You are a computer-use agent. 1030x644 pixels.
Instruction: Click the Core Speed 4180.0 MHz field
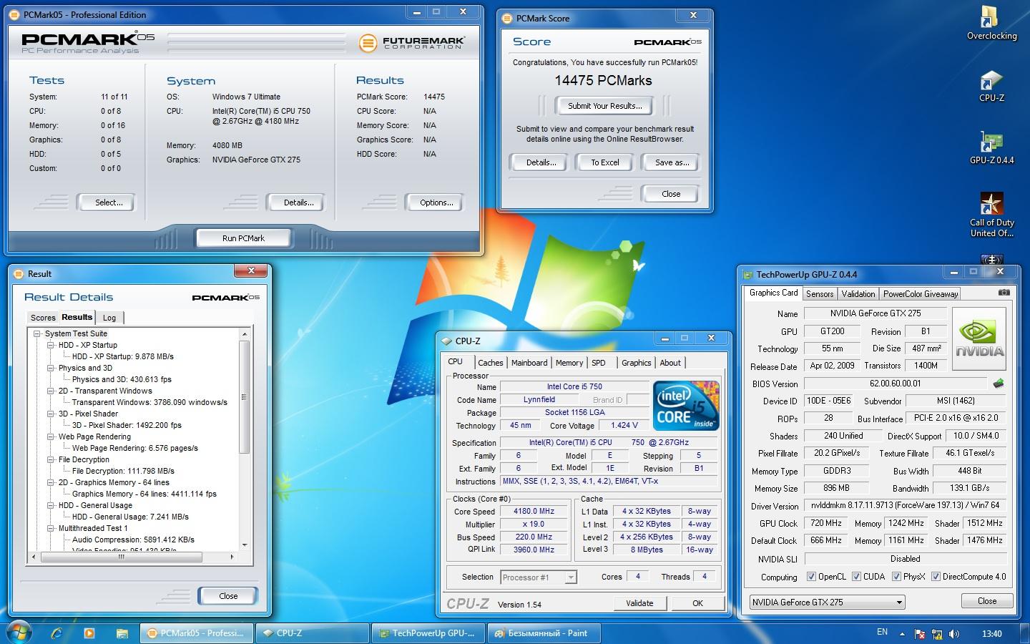point(534,512)
